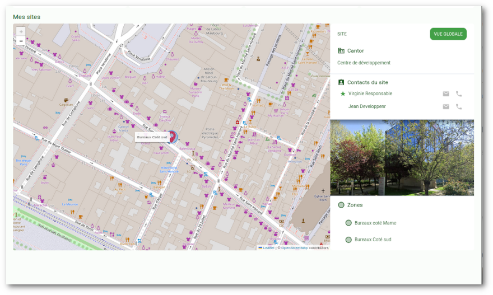This screenshot has height=295, width=493.
Task: Phone Jean Developpenr using call icon
Action: pyautogui.click(x=459, y=106)
